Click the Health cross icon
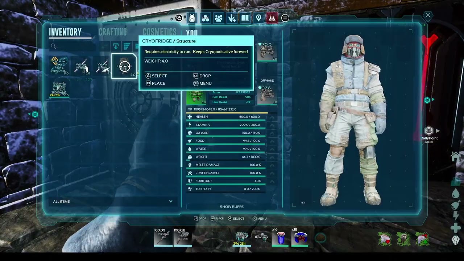464x261 pixels. [x=190, y=117]
